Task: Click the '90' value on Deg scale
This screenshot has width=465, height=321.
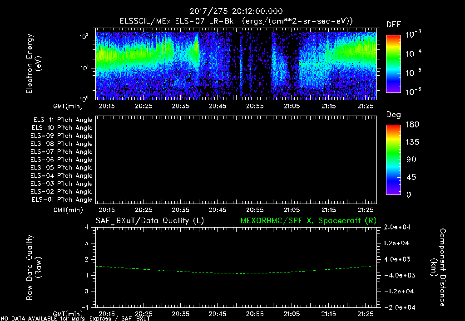Action: coord(411,160)
